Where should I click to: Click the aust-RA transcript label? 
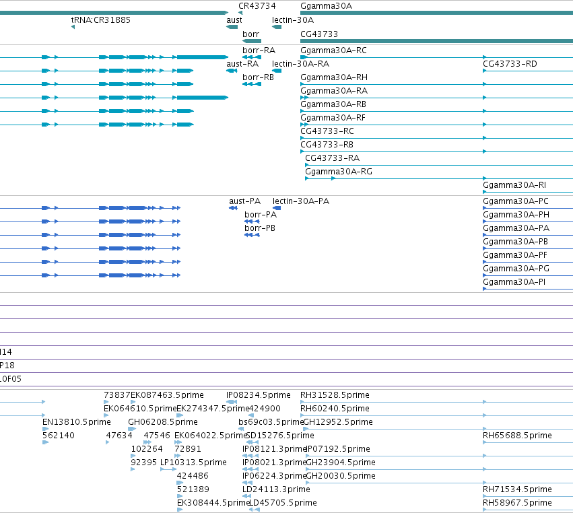pyautogui.click(x=242, y=64)
